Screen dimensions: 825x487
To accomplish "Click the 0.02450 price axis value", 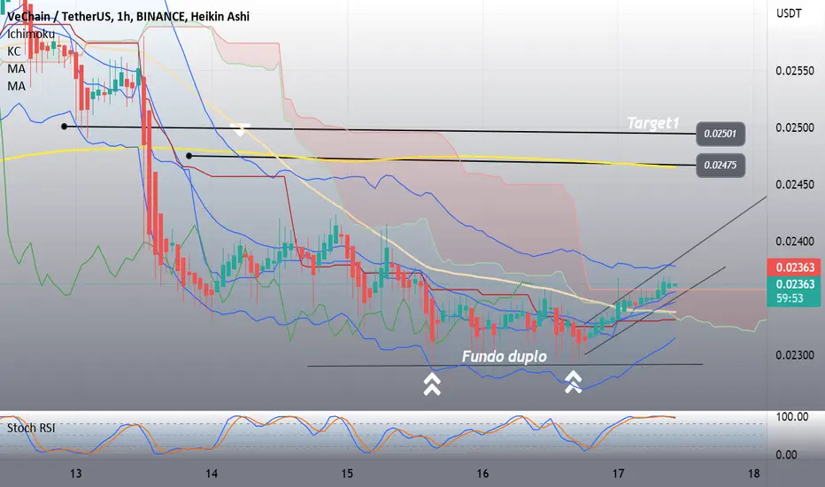I will [x=795, y=185].
